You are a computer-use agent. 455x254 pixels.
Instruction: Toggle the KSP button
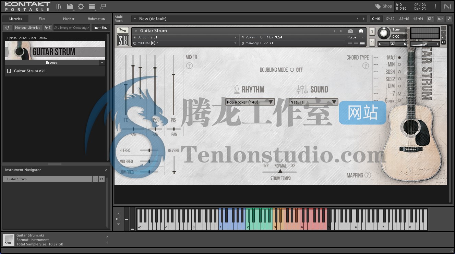point(430,19)
